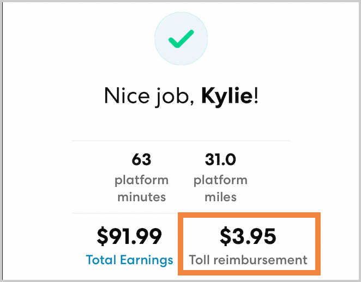Viewport: 361px width, 282px height.
Task: Click the bold name Kylie
Action: point(227,97)
